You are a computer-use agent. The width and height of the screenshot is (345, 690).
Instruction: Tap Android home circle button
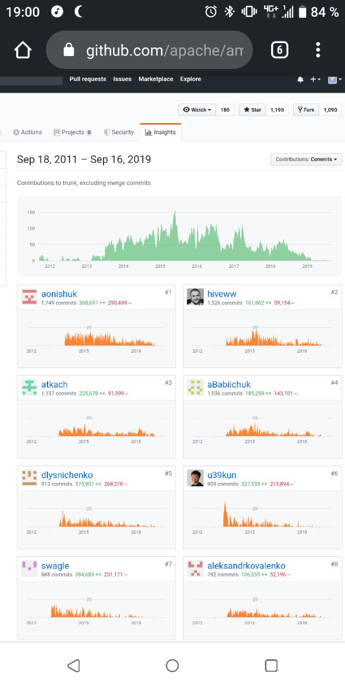click(x=172, y=666)
